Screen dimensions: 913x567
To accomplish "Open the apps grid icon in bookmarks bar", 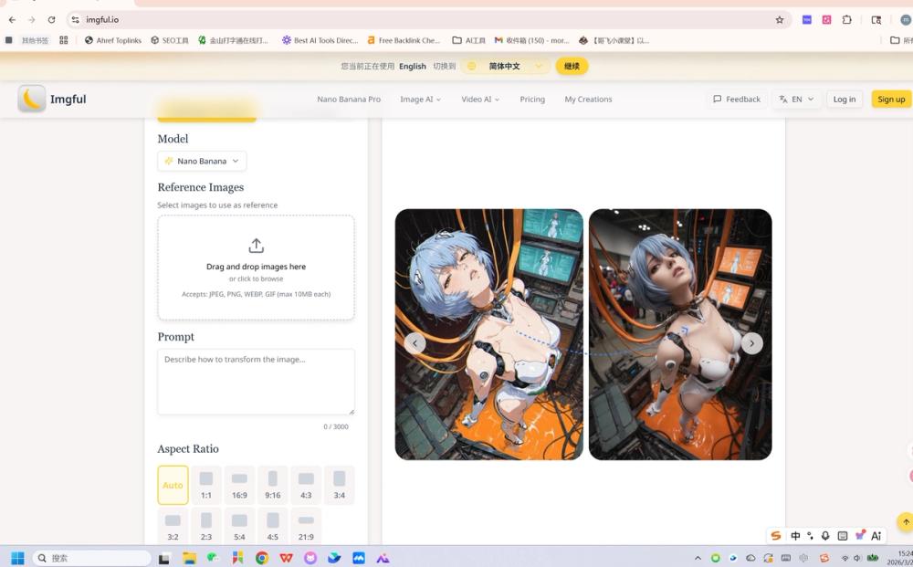I will coord(64,40).
